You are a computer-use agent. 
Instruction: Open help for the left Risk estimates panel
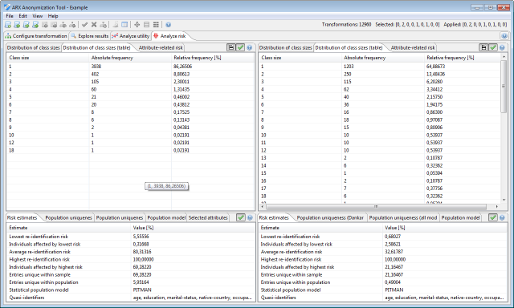(250, 217)
